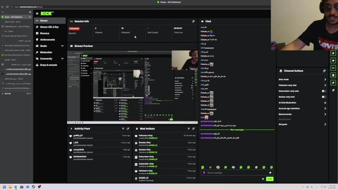Filter the Mod Actions list
The width and height of the screenshot is (338, 190).
[189, 129]
